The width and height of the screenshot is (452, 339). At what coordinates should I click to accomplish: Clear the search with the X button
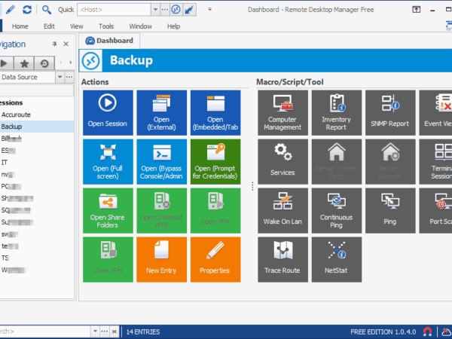[x=115, y=331]
